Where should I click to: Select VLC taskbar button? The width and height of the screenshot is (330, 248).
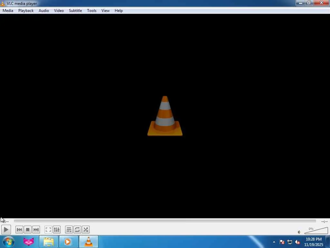pos(88,242)
